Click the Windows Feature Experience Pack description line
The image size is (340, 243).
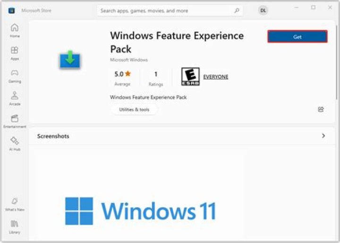tap(148, 97)
